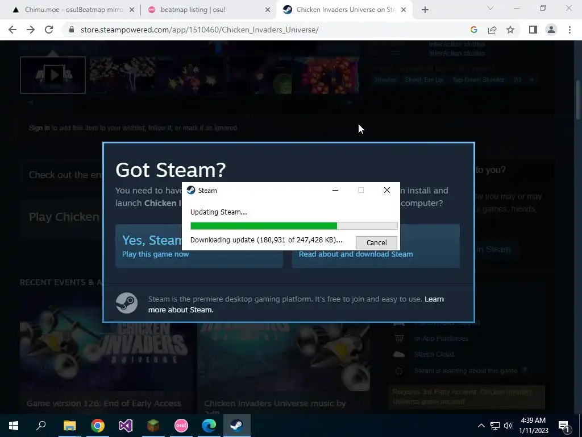The width and height of the screenshot is (582, 437).
Task: Open 'Game version 126: End of Early Access' event
Action: (104, 403)
